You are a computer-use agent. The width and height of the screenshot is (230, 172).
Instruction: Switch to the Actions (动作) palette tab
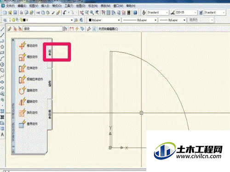(x=50, y=84)
